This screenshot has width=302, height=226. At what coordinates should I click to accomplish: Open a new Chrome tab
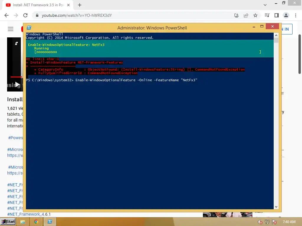coord(80,5)
